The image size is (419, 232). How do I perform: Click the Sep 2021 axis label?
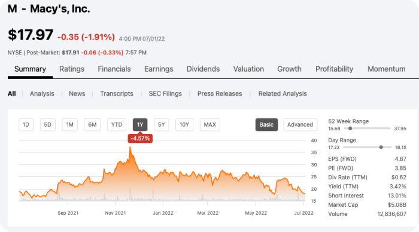(68, 213)
